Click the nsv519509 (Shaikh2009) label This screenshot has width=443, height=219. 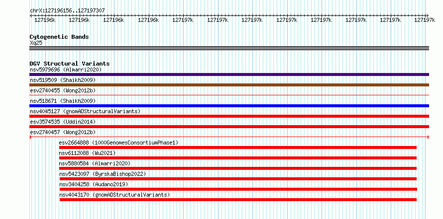63,80
